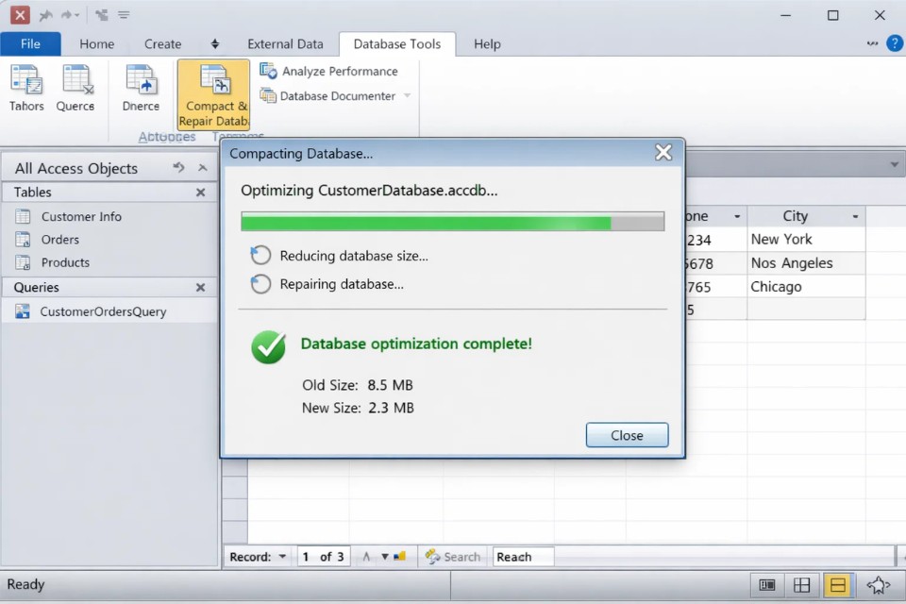Switch to datasheet view in status bar
The height and width of the screenshot is (604, 906).
(801, 585)
